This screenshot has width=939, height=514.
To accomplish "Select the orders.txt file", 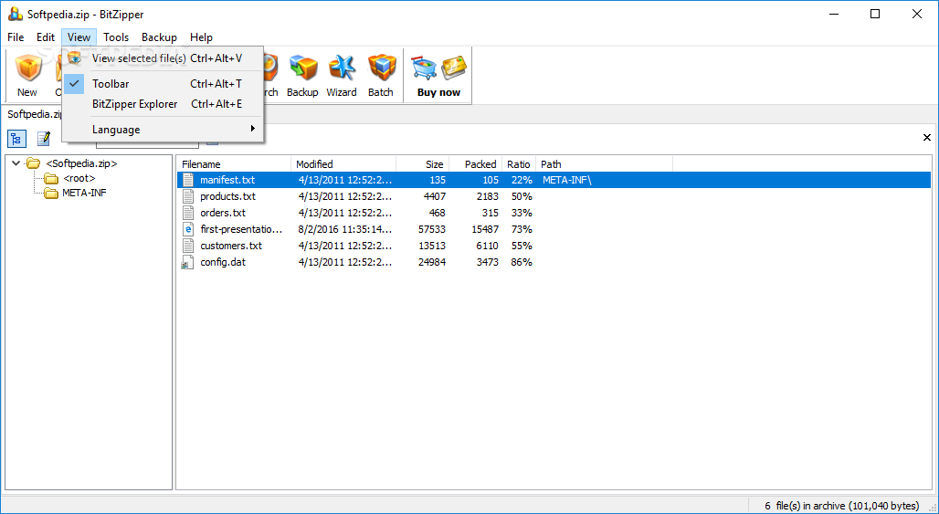I will [x=223, y=213].
